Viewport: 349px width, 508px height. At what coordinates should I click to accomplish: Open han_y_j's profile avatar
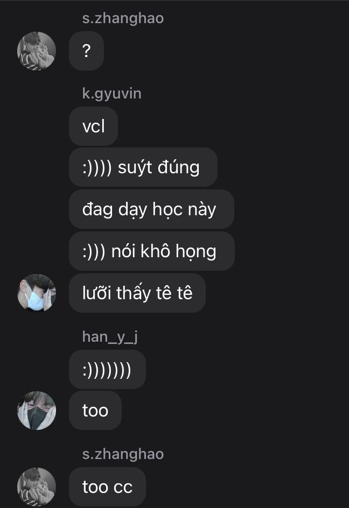[36, 411]
